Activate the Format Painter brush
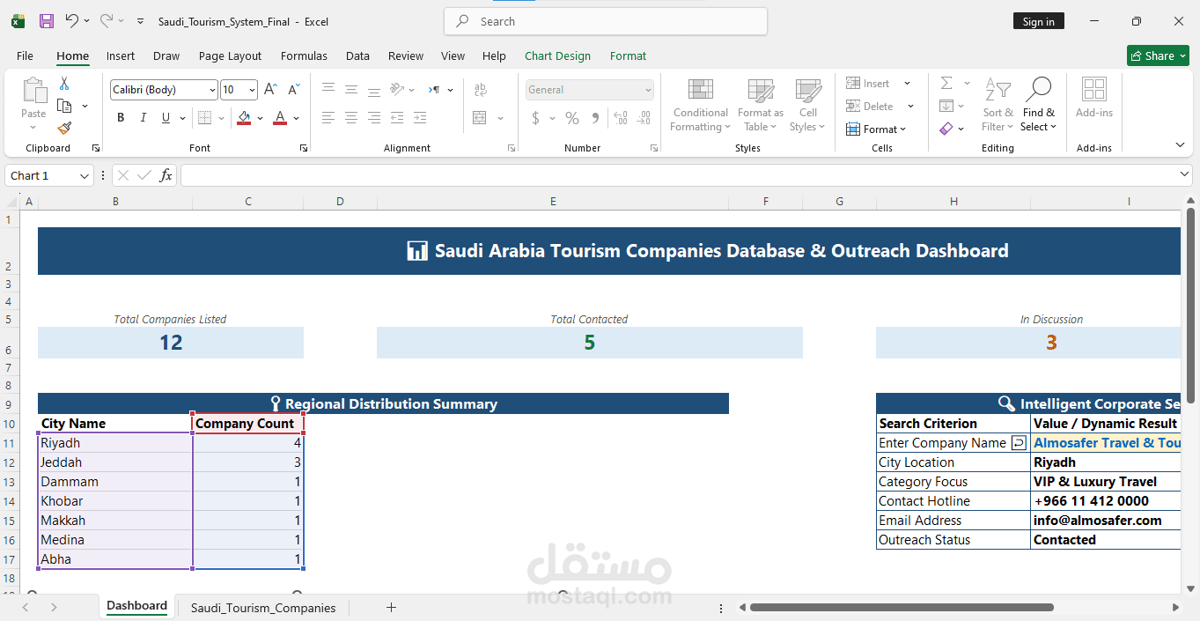The height and width of the screenshot is (621, 1200). pyautogui.click(x=64, y=128)
